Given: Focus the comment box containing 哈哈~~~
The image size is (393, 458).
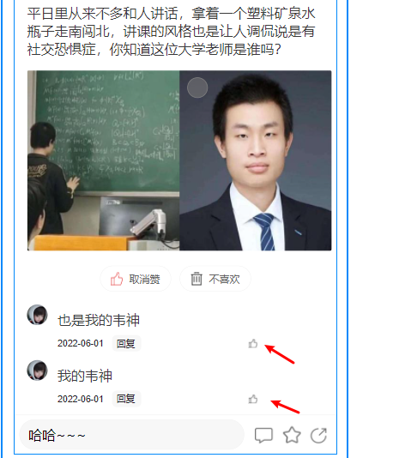Looking at the screenshot, I should (x=131, y=435).
